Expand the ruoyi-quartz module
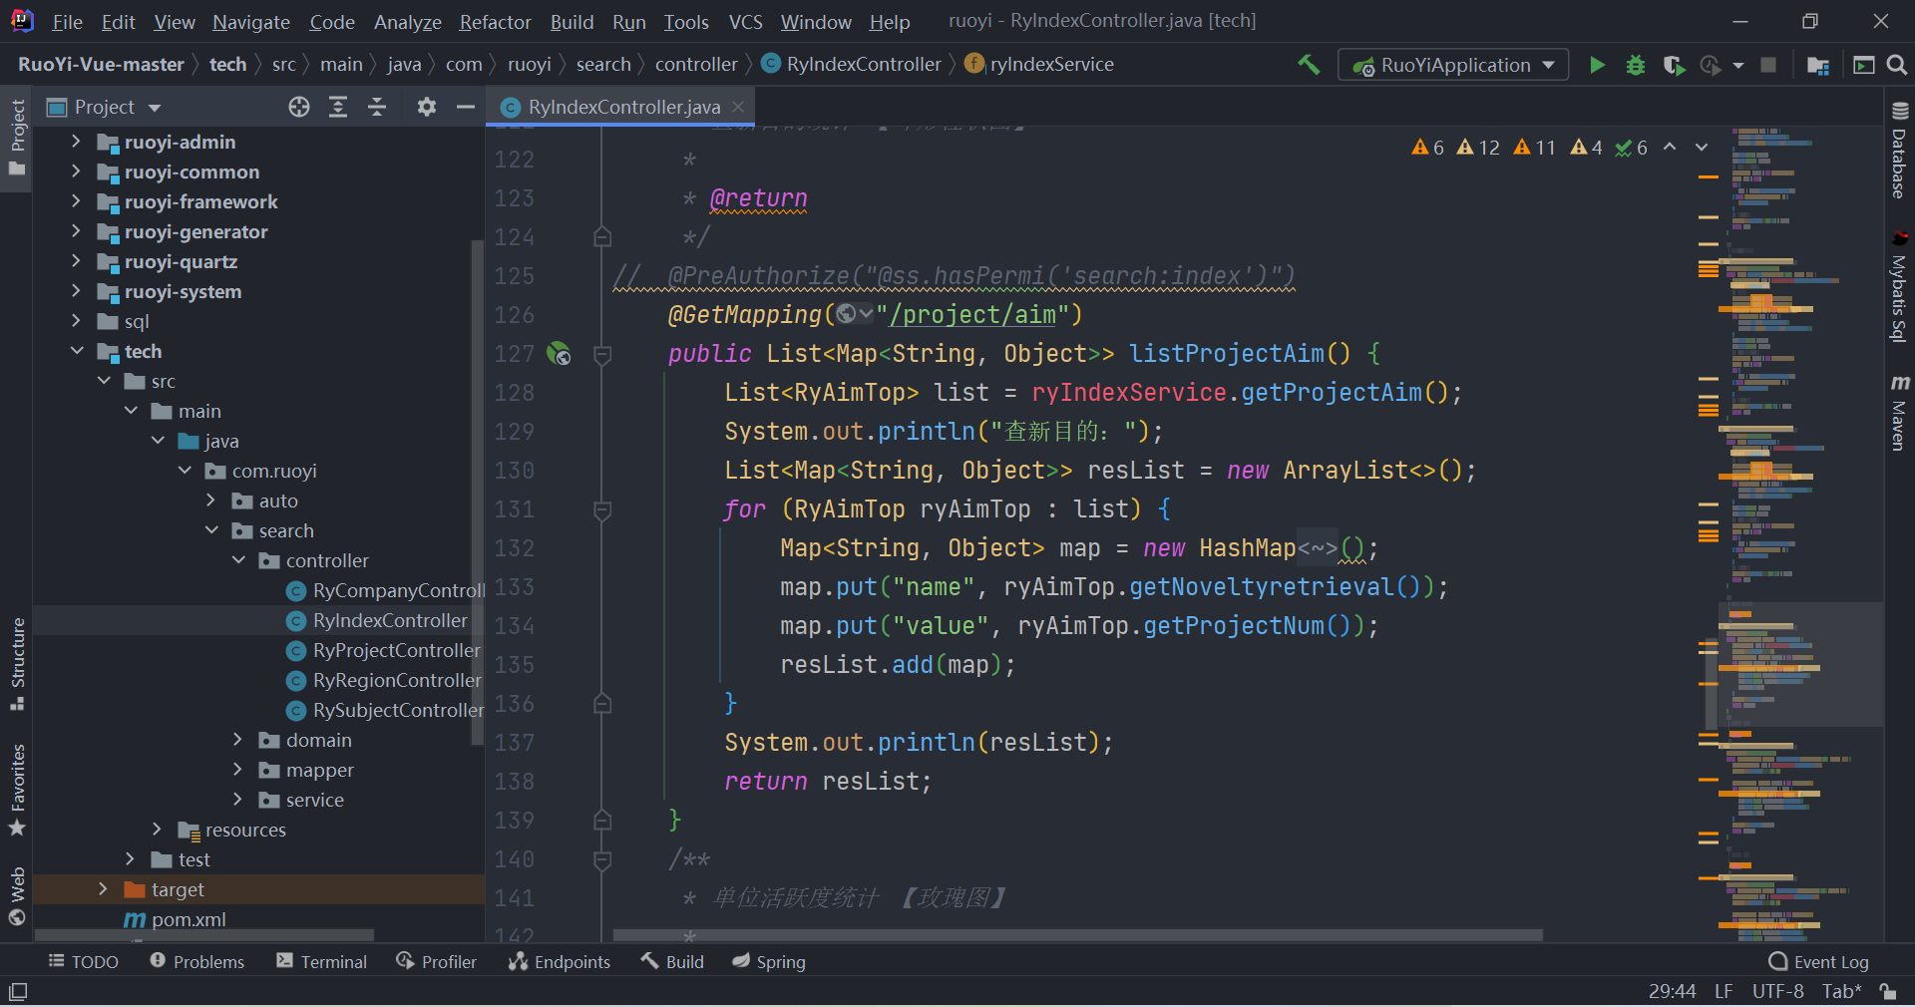 point(76,261)
